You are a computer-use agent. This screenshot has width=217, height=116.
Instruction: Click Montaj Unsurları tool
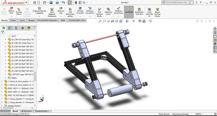[80, 11]
